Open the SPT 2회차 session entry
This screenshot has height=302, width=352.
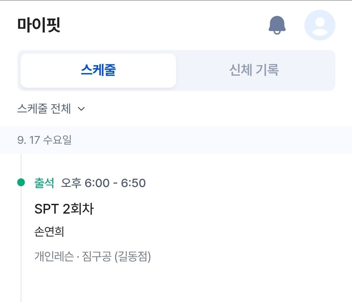64,209
